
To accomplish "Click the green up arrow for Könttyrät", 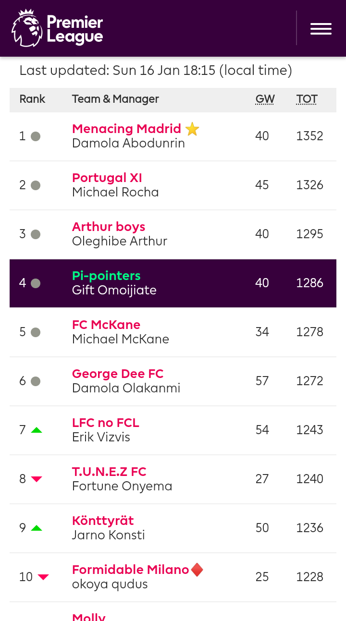I will pos(37,528).
